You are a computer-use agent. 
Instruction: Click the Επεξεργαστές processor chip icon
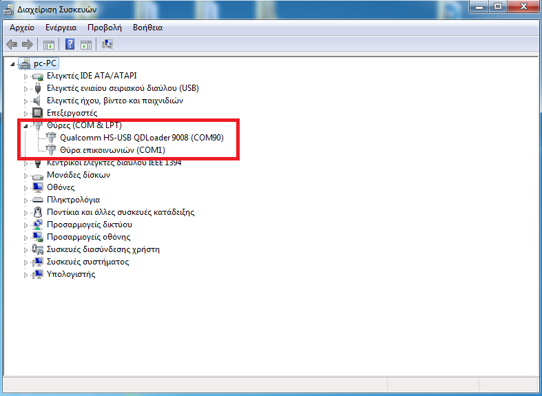pyautogui.click(x=37, y=113)
